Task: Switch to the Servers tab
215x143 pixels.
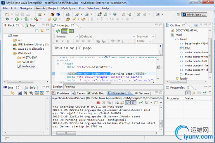Action: [x=142, y=93]
